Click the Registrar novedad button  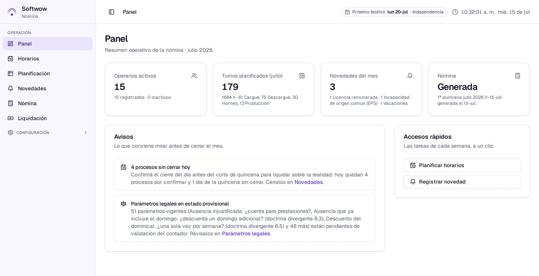pyautogui.click(x=462, y=182)
